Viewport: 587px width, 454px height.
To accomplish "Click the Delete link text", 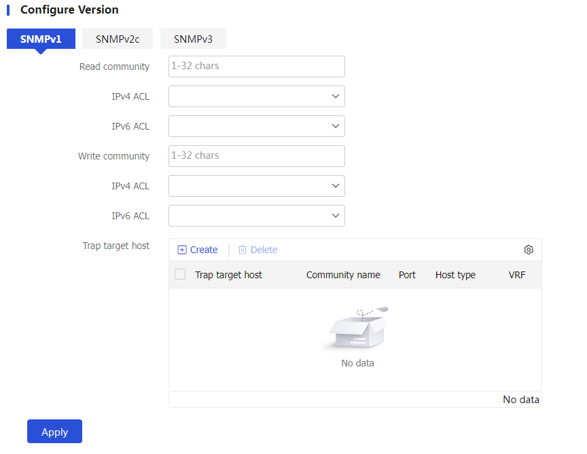I will pos(264,250).
